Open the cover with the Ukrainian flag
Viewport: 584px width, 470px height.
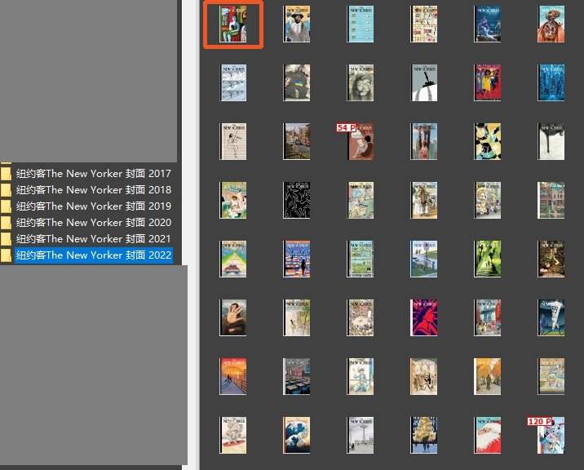296,82
